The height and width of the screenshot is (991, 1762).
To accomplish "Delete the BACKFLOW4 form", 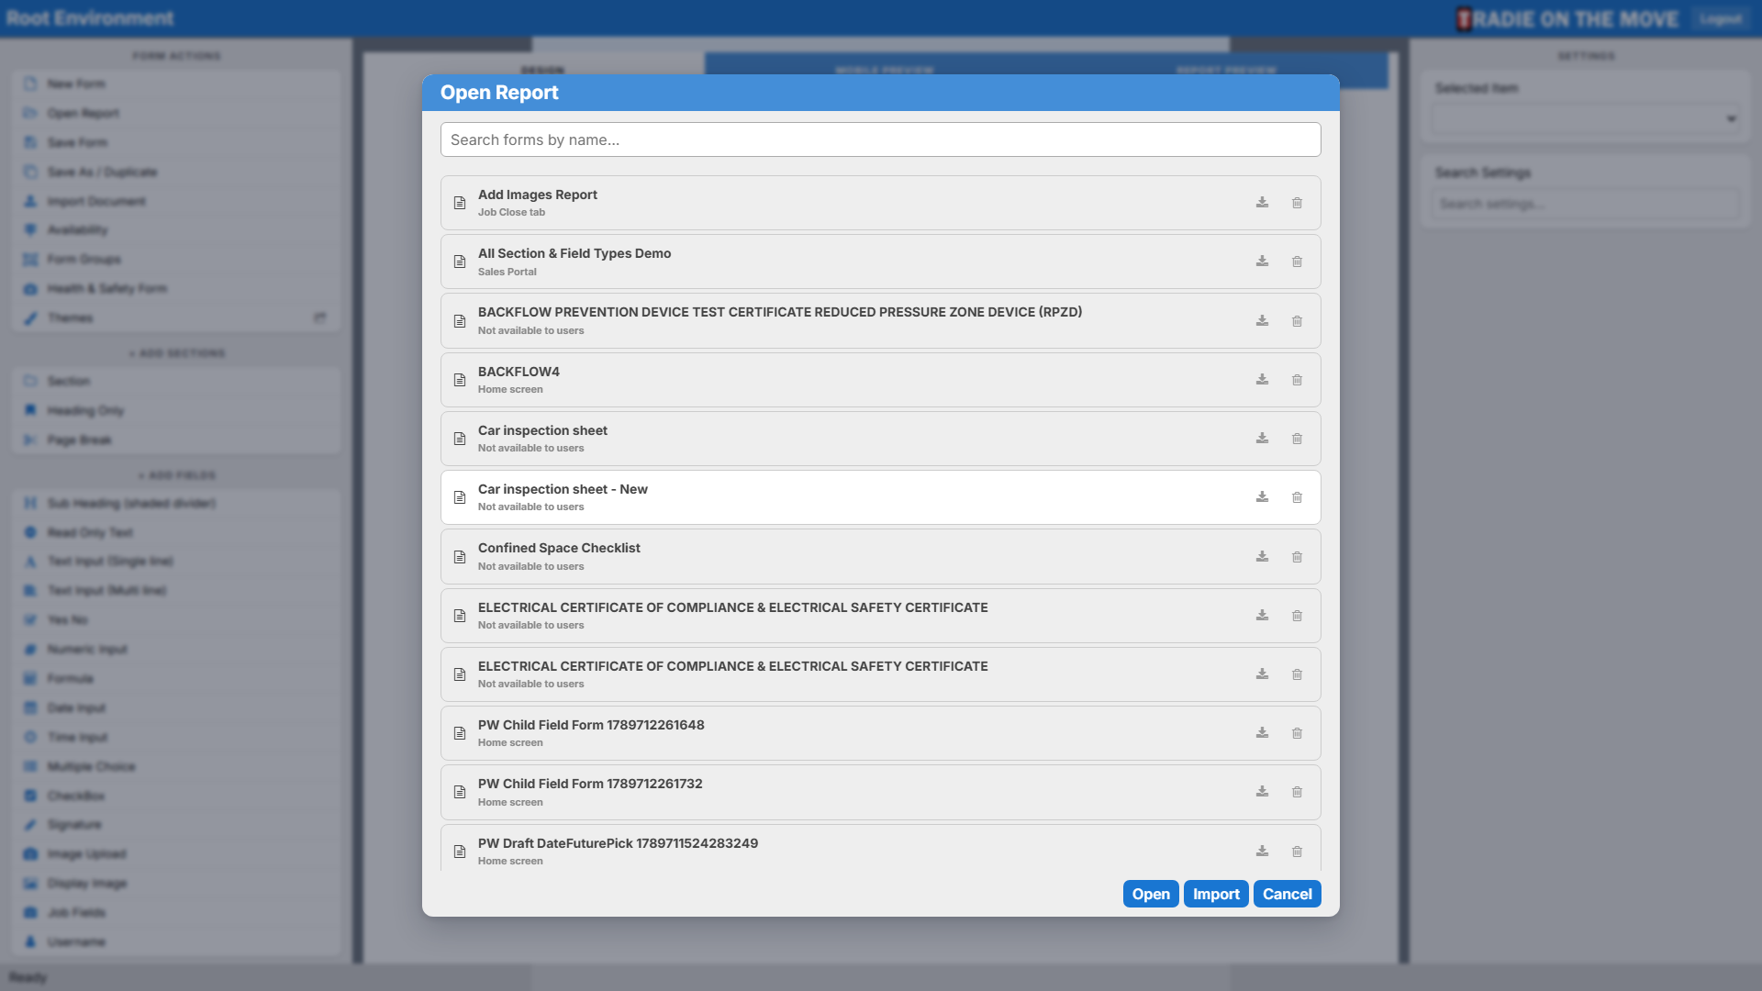I will [1297, 380].
